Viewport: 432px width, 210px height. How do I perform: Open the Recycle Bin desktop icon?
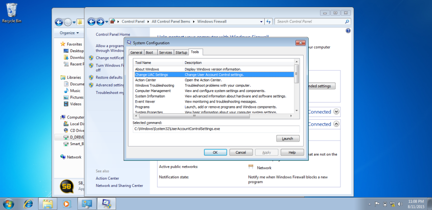[12, 13]
